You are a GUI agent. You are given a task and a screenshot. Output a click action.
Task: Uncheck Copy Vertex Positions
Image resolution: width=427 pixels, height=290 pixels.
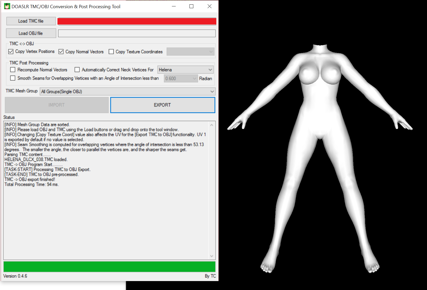point(11,52)
